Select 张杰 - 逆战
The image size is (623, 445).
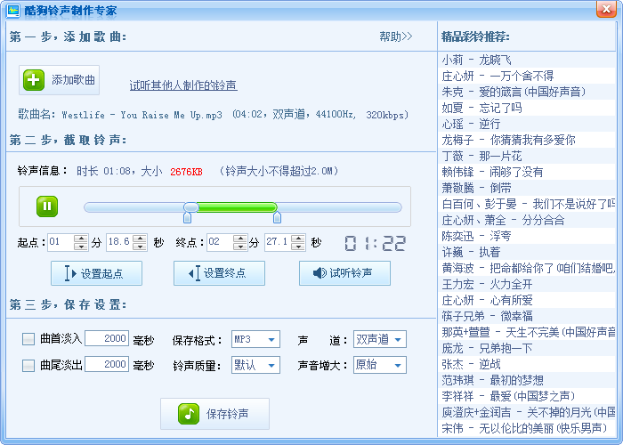pyautogui.click(x=527, y=364)
